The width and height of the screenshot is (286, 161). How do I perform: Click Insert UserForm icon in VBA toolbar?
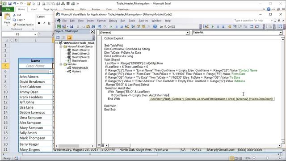click(64, 27)
